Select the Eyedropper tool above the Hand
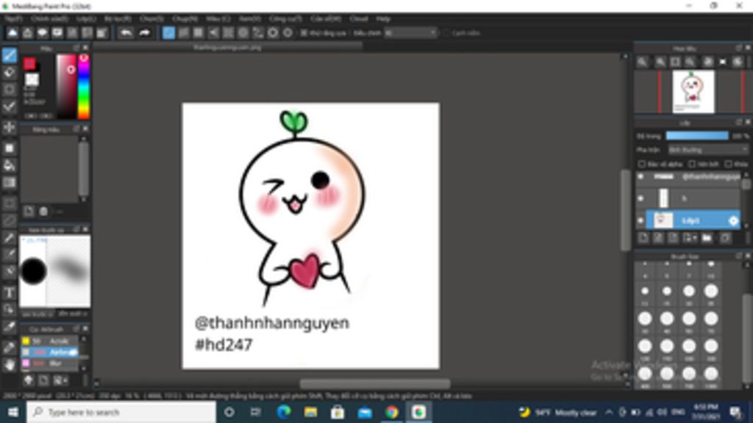The image size is (753, 423). pyautogui.click(x=9, y=347)
